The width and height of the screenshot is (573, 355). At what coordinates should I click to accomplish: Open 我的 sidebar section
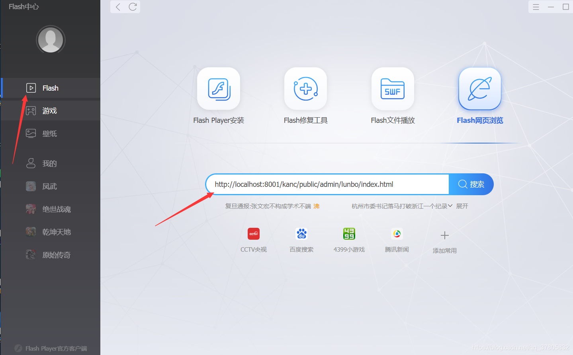51,163
